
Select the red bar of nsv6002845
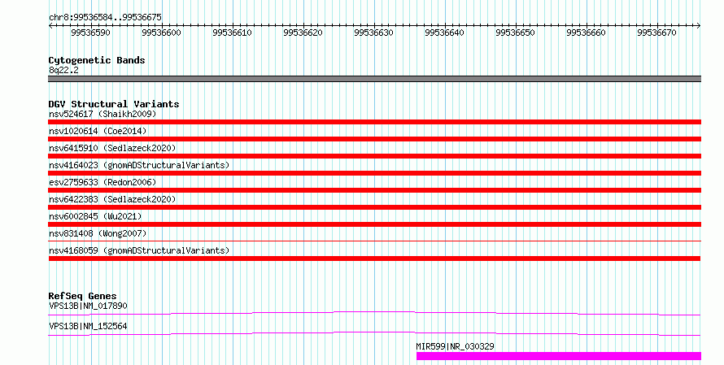[374, 224]
